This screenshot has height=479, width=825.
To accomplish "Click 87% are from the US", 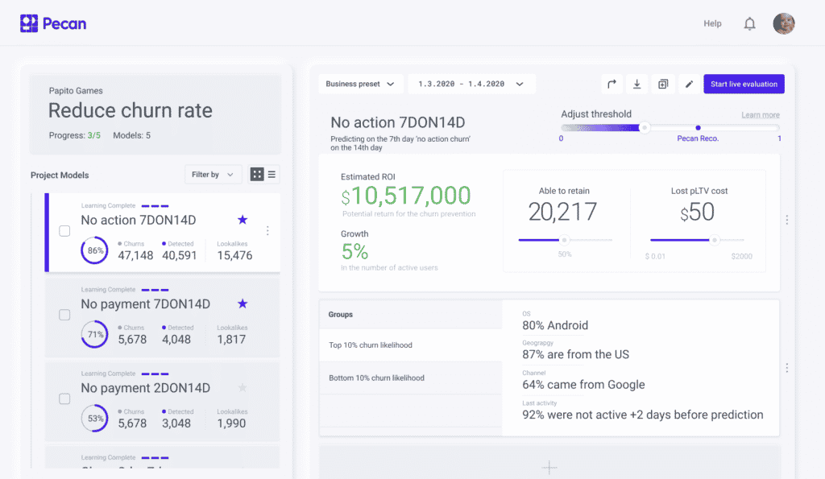I will [575, 354].
